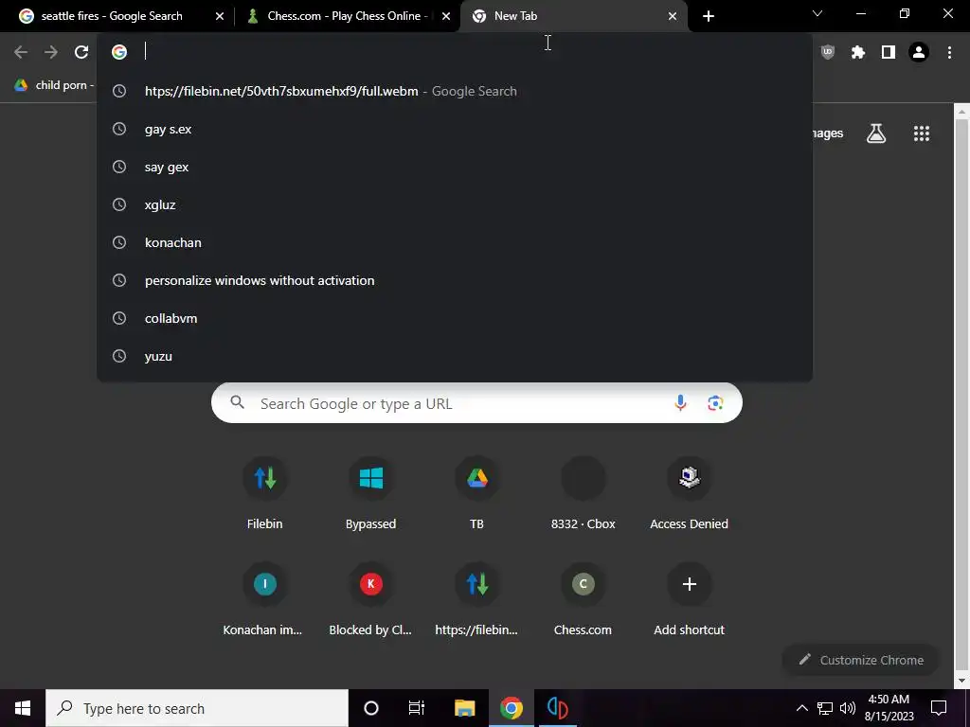The width and height of the screenshot is (970, 727).
Task: Open the Chess.com shortcut tile
Action: click(584, 599)
